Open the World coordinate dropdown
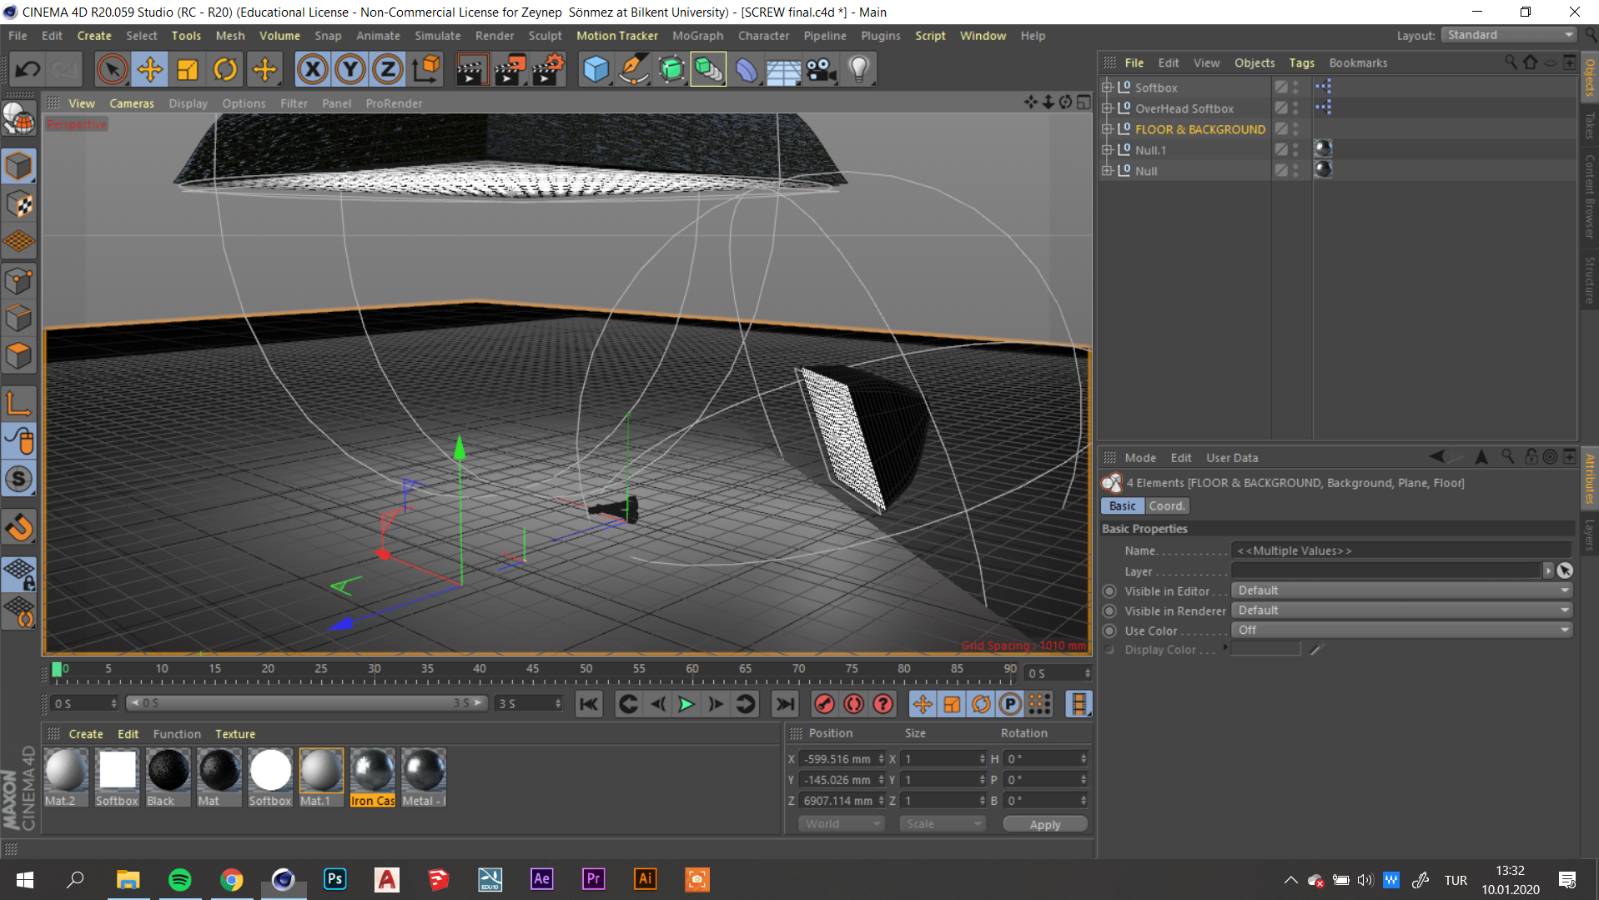The width and height of the screenshot is (1599, 900). click(x=841, y=824)
